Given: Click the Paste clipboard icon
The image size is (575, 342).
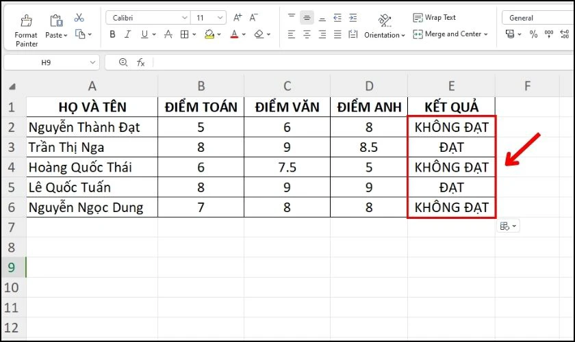Looking at the screenshot, I should (56, 21).
